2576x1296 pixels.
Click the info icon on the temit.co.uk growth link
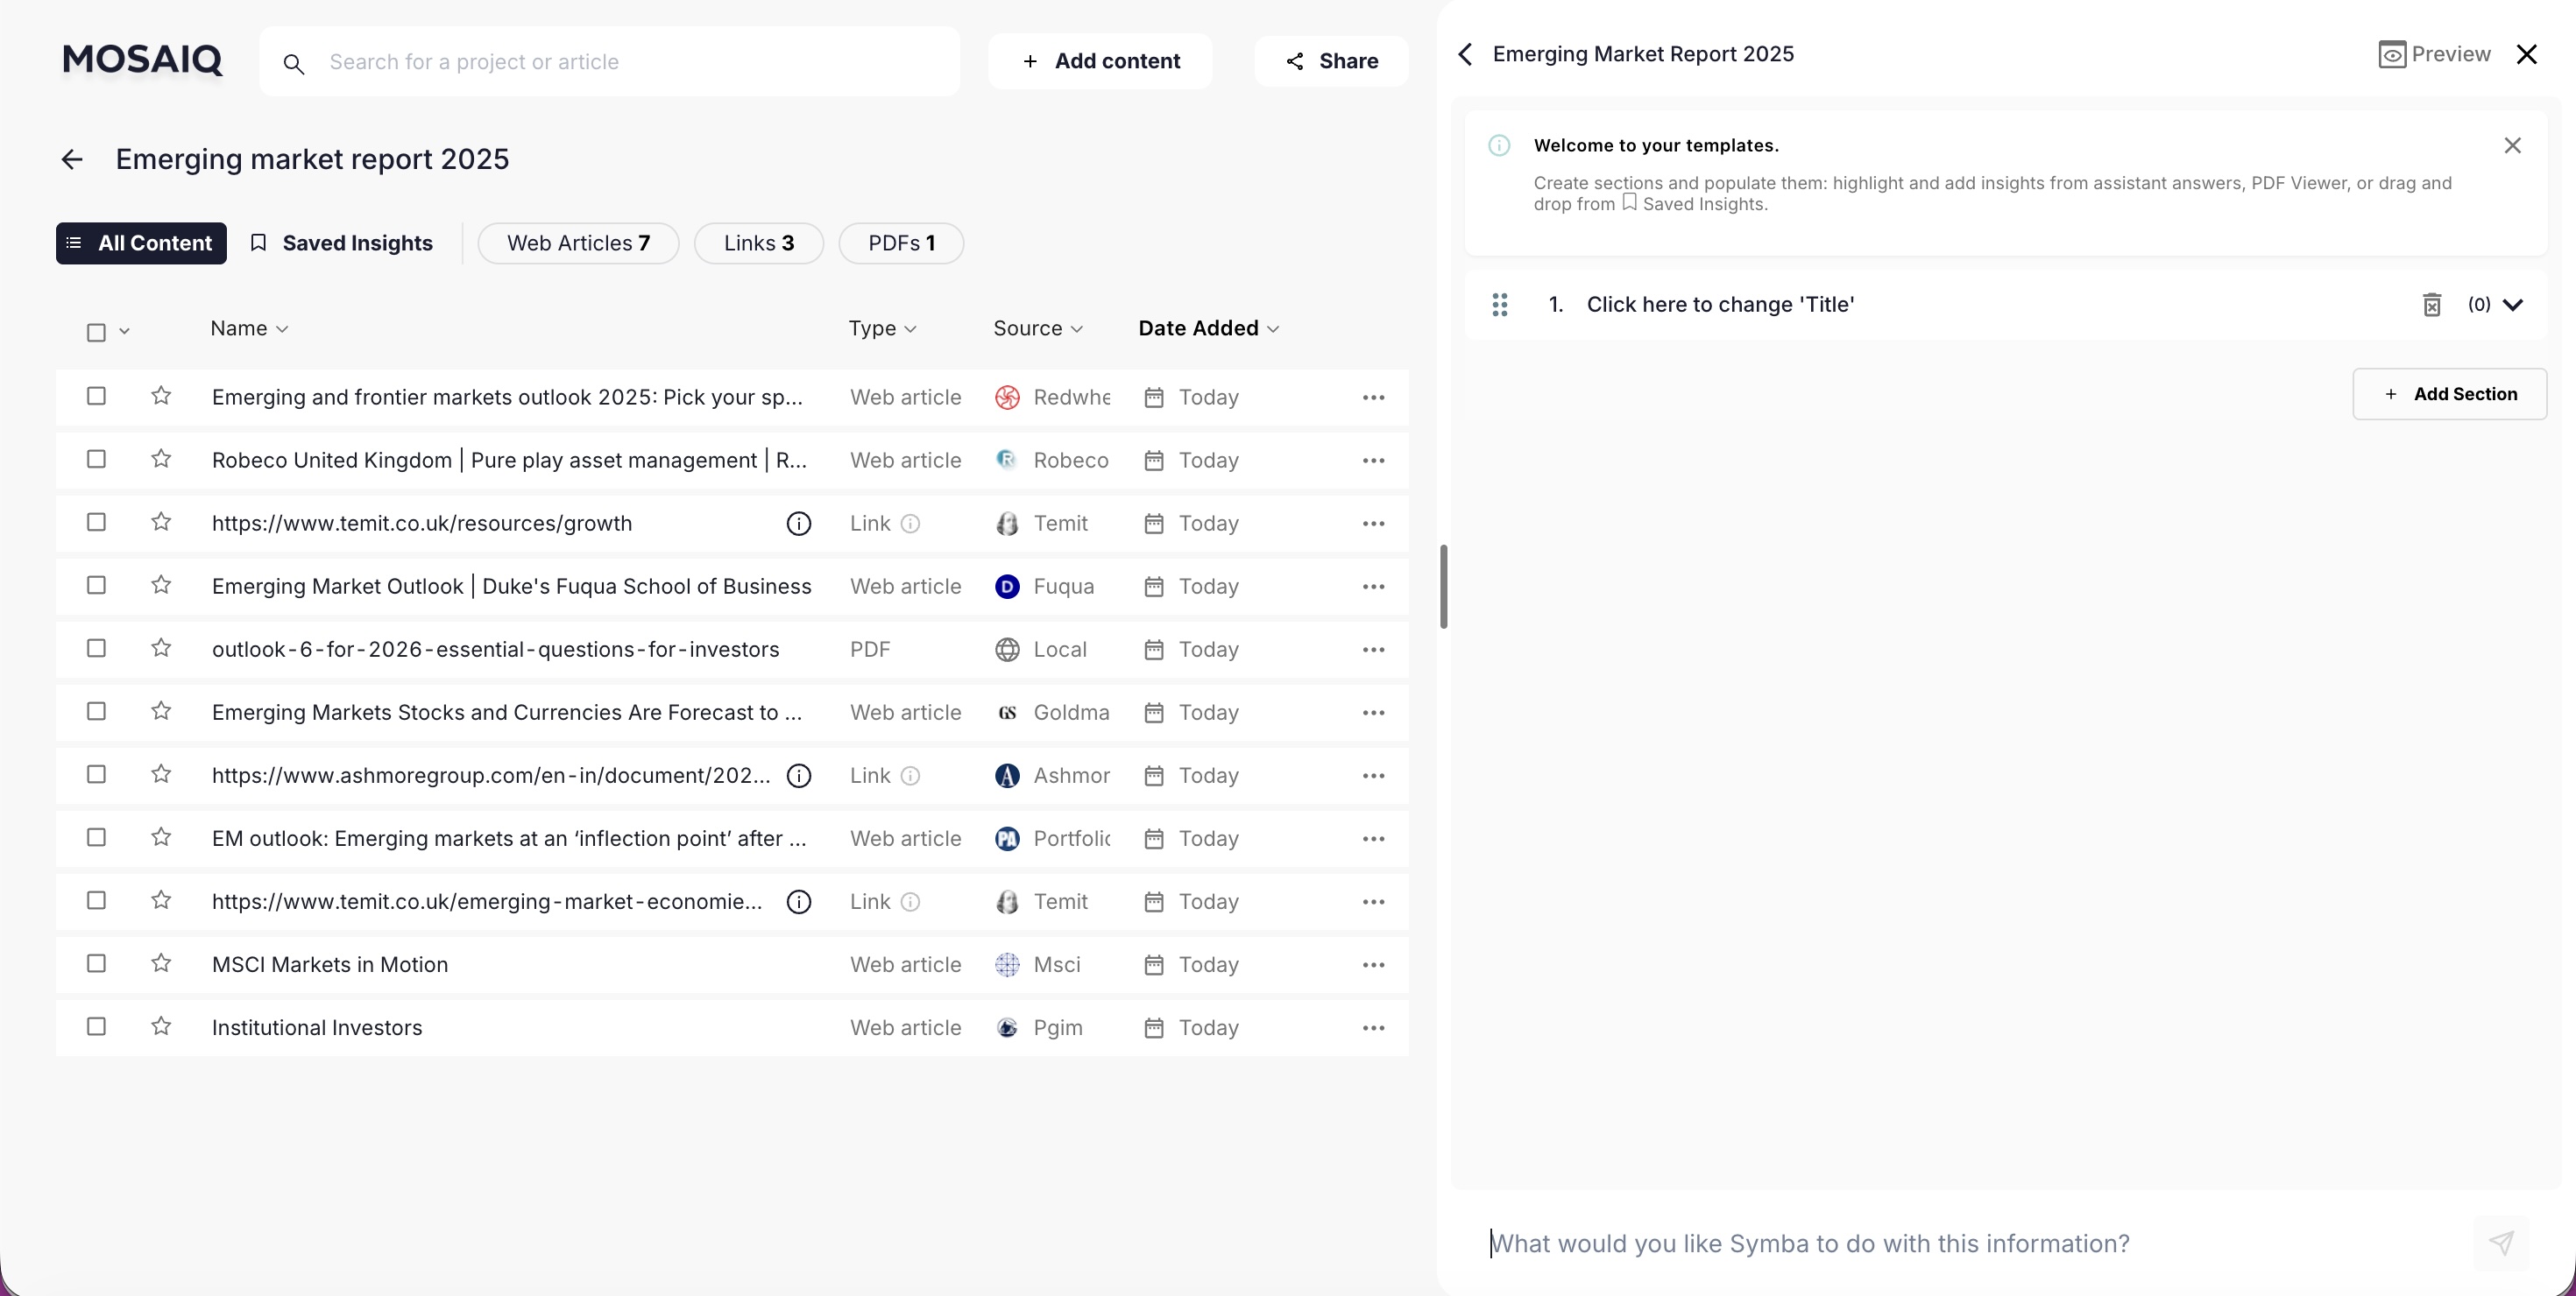click(798, 523)
